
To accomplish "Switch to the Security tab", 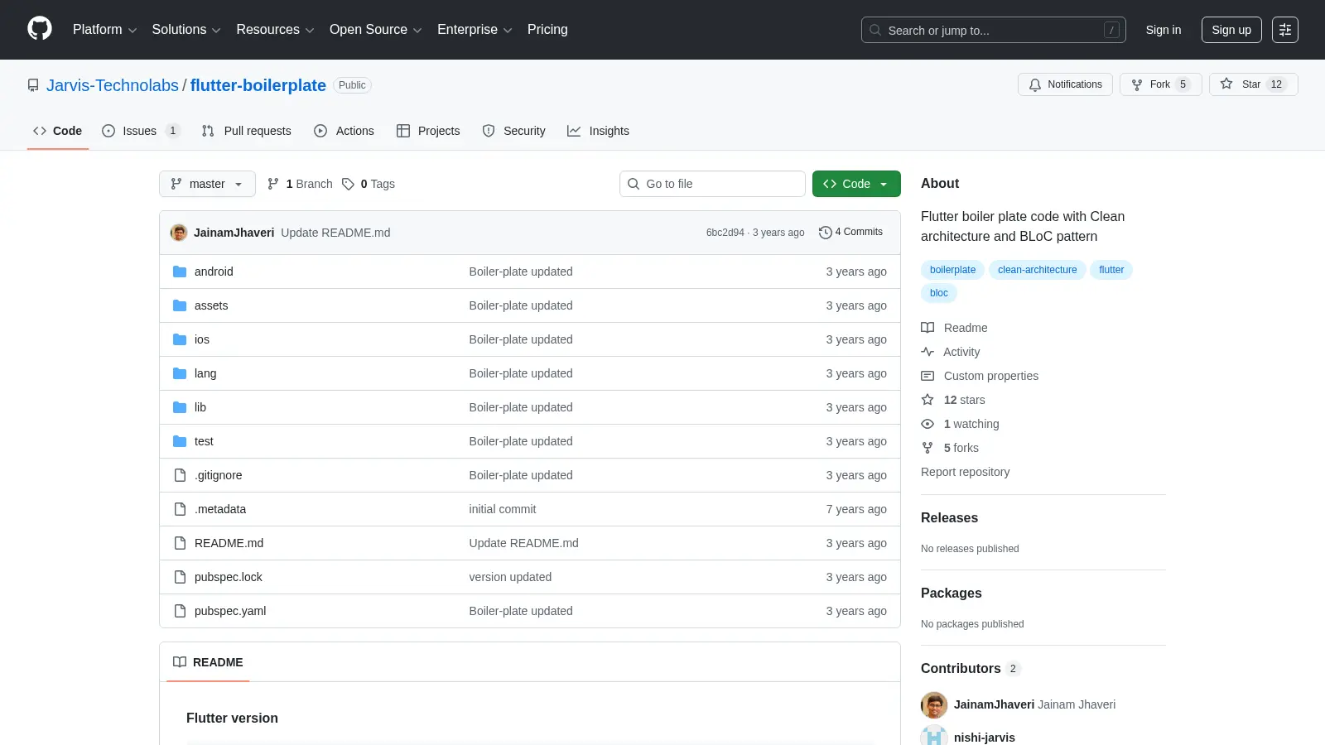I will (x=513, y=131).
